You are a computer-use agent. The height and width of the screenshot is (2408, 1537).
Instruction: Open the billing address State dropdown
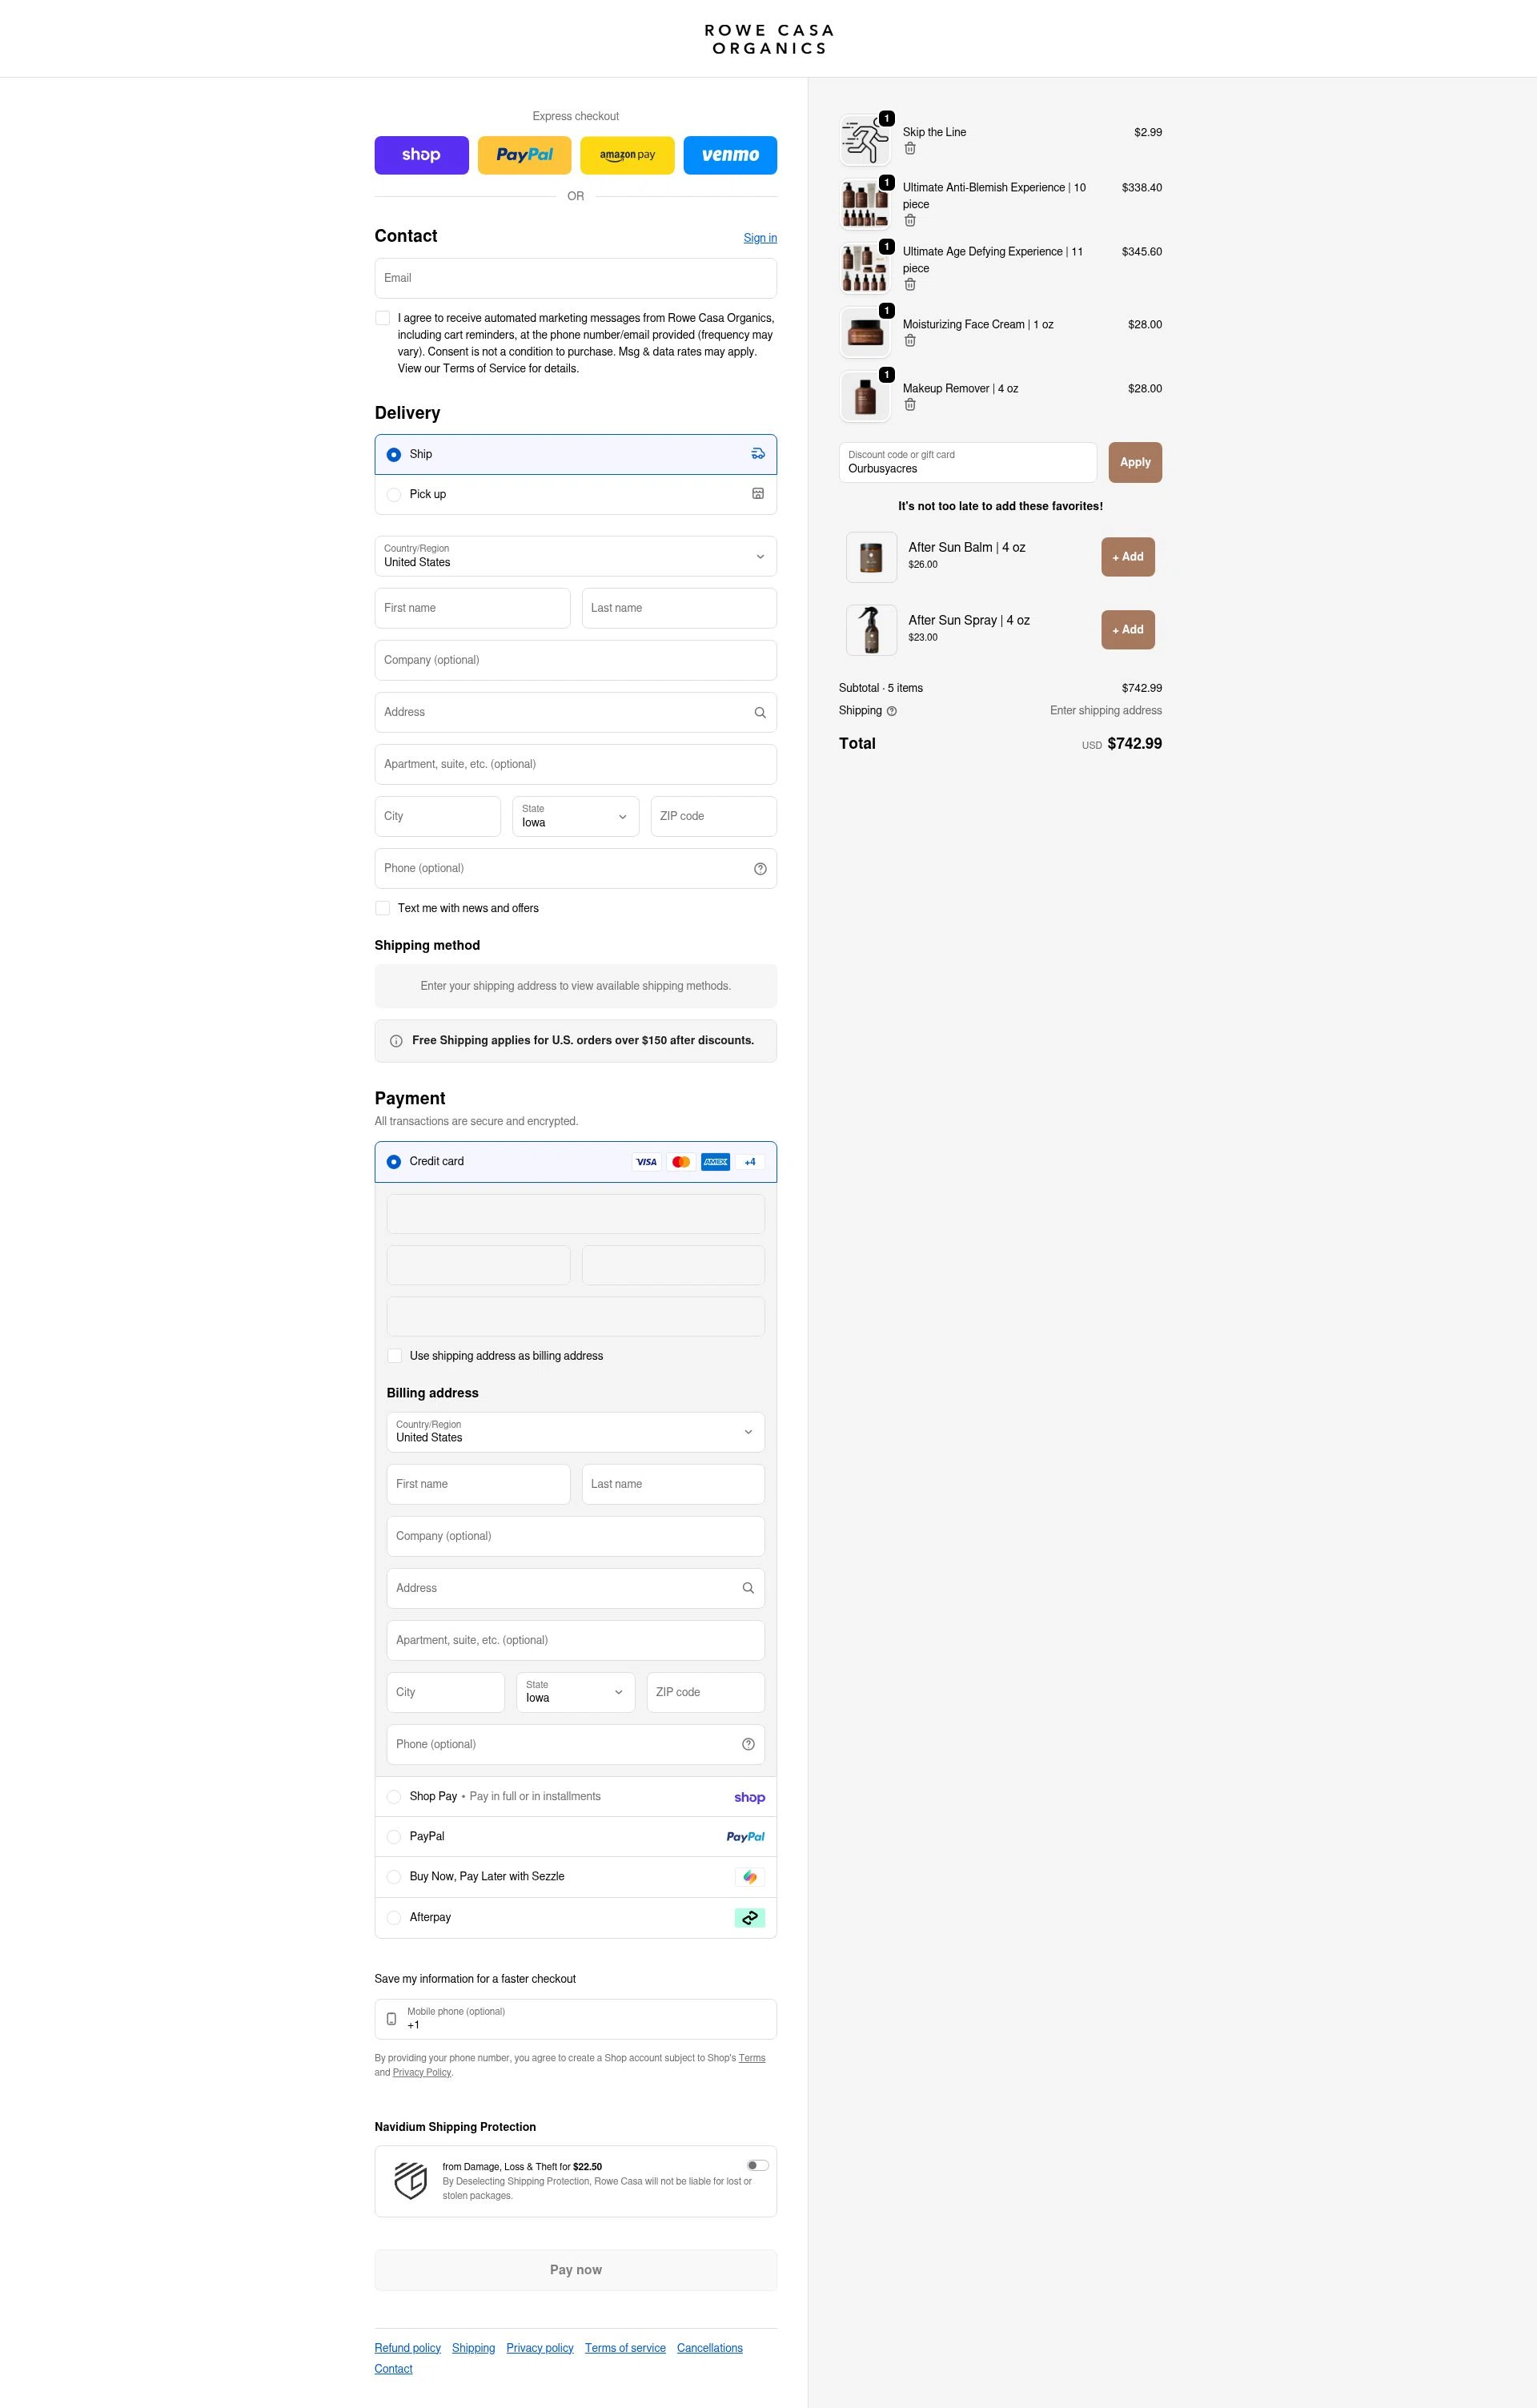[x=575, y=1692]
